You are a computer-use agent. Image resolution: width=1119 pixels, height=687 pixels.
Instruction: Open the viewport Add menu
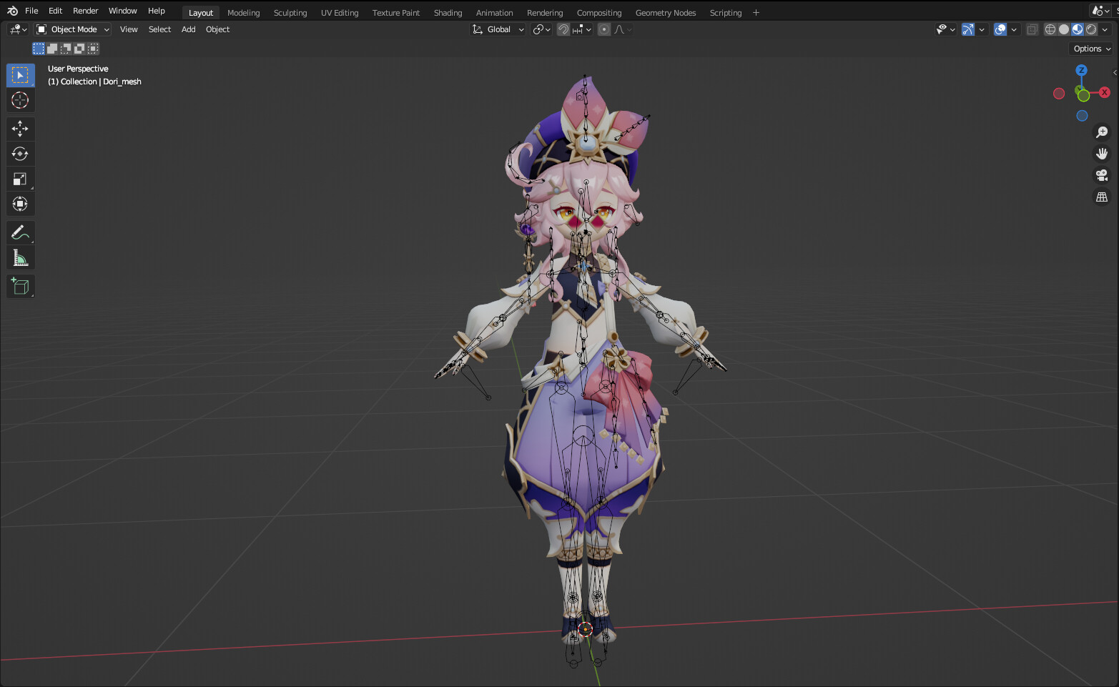tap(188, 29)
